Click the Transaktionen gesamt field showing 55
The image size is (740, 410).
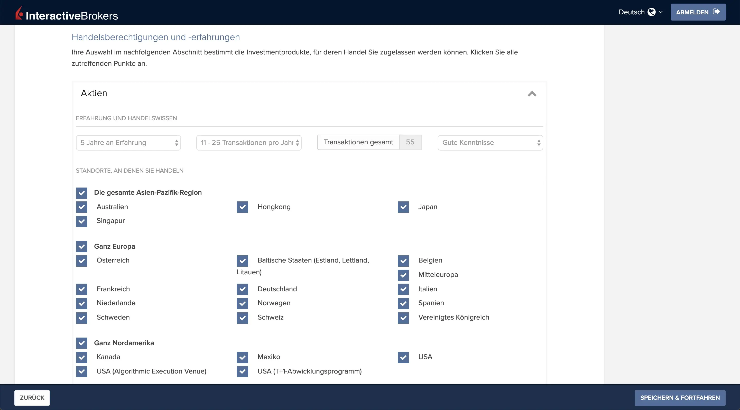(x=369, y=142)
